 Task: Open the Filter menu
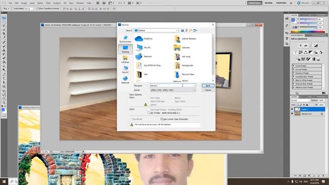pyautogui.click(x=48, y=3)
